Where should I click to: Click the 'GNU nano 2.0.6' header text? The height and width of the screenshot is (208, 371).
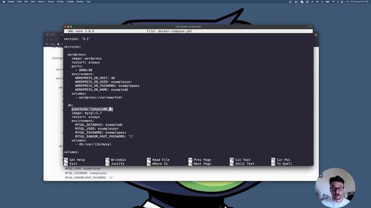(x=81, y=31)
